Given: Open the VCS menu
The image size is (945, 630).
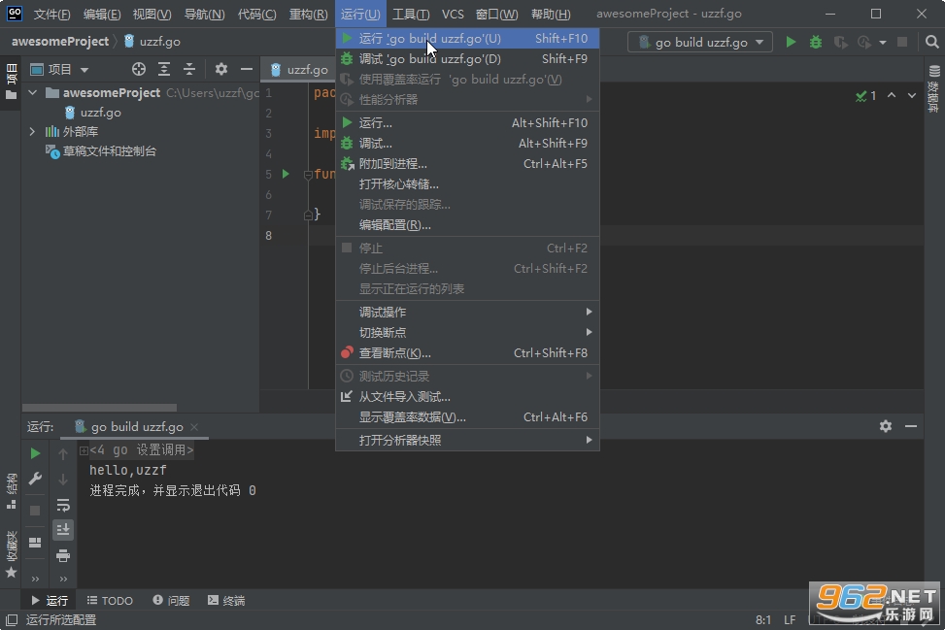Looking at the screenshot, I should pos(453,14).
